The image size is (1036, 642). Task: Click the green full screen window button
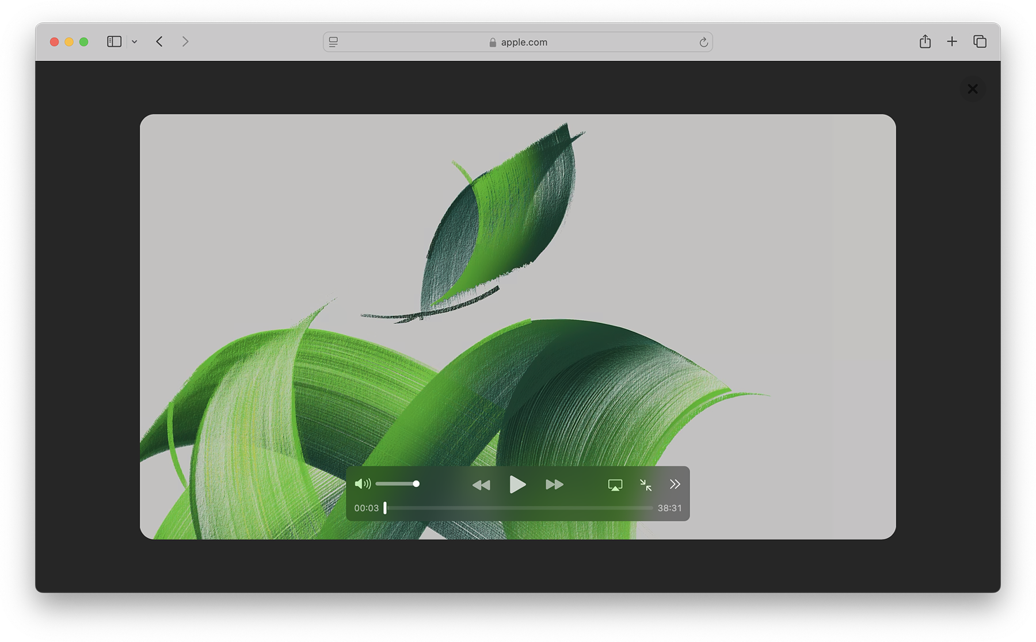[84, 41]
